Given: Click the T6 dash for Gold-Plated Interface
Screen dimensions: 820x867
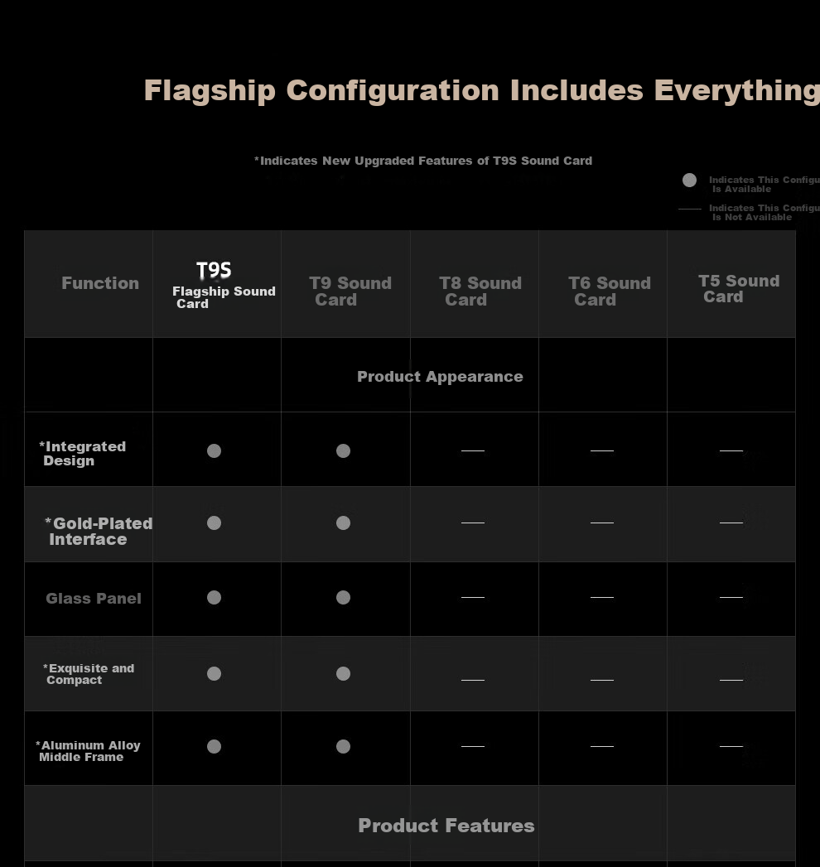Looking at the screenshot, I should click(602, 523).
